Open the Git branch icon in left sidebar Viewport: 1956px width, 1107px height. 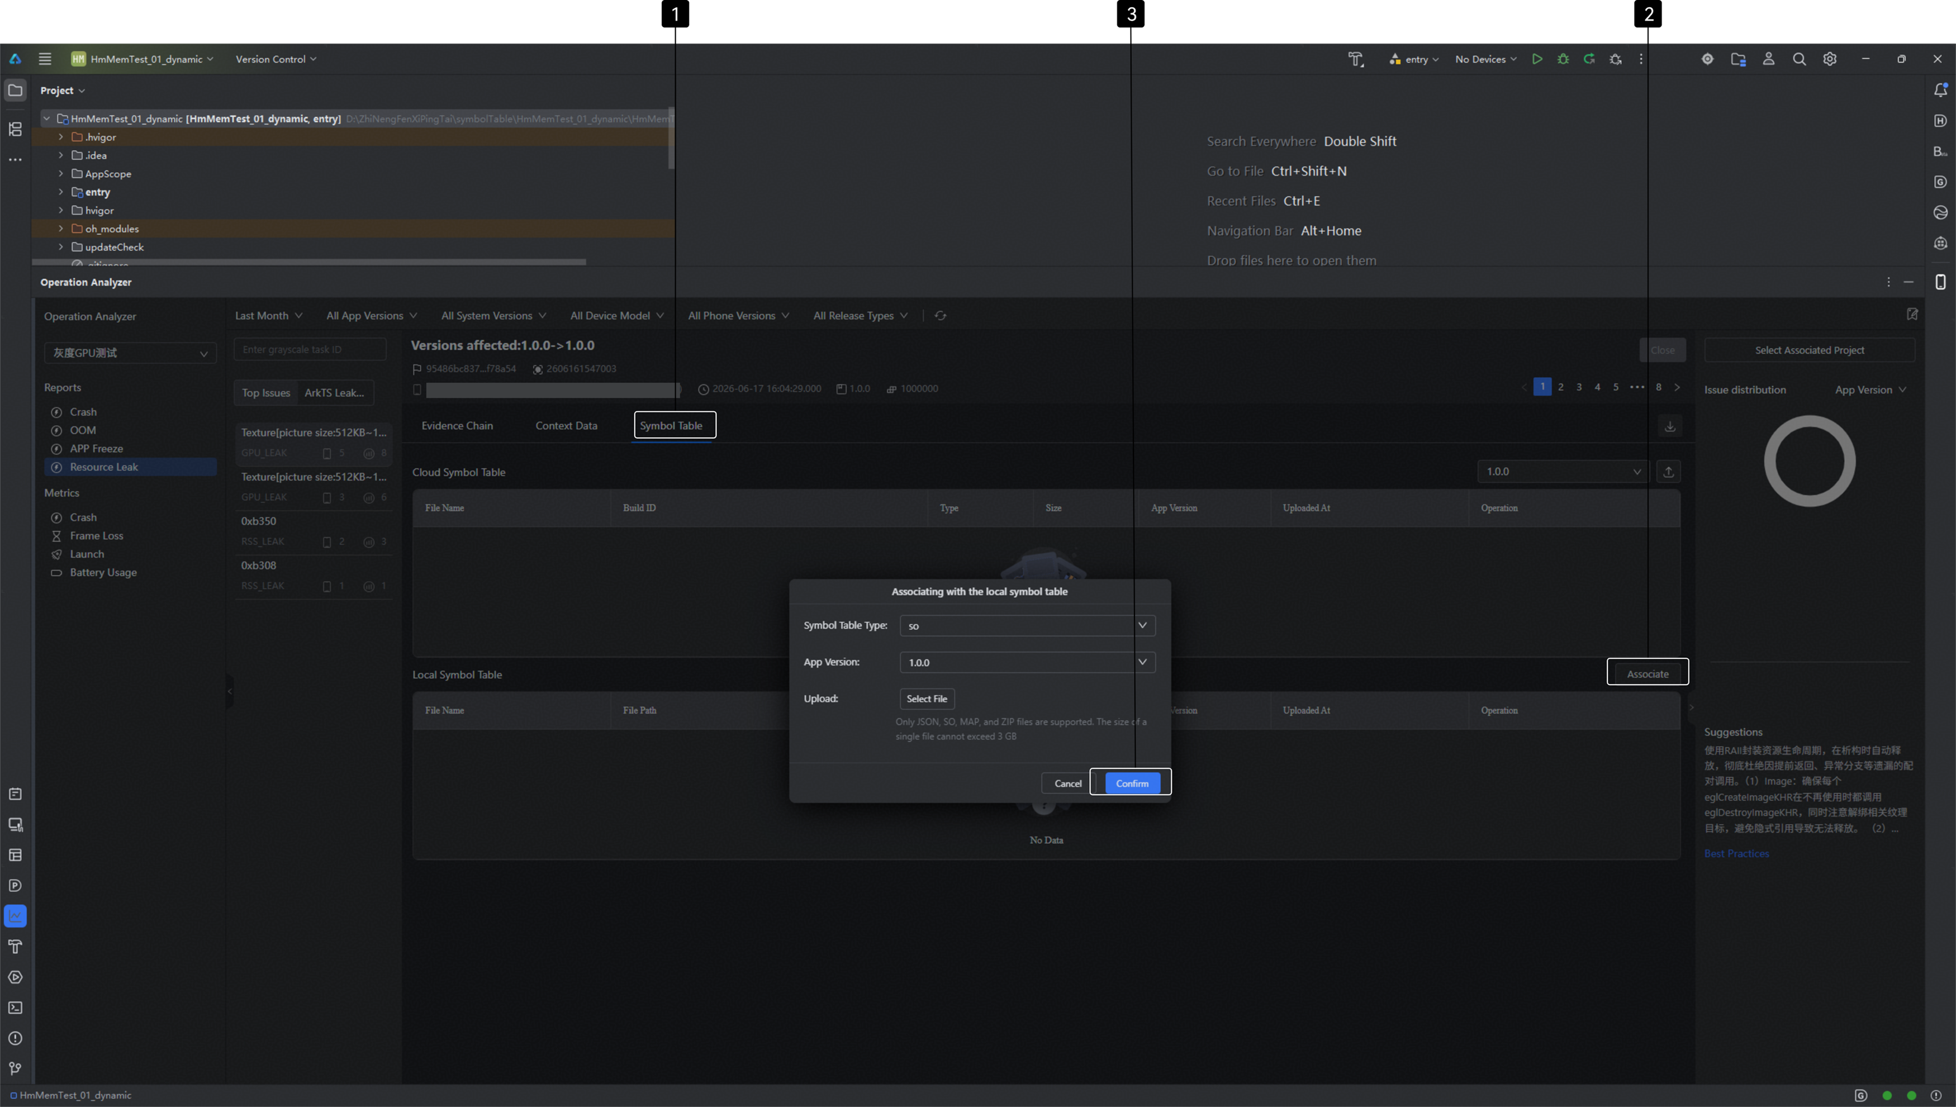(15, 1069)
